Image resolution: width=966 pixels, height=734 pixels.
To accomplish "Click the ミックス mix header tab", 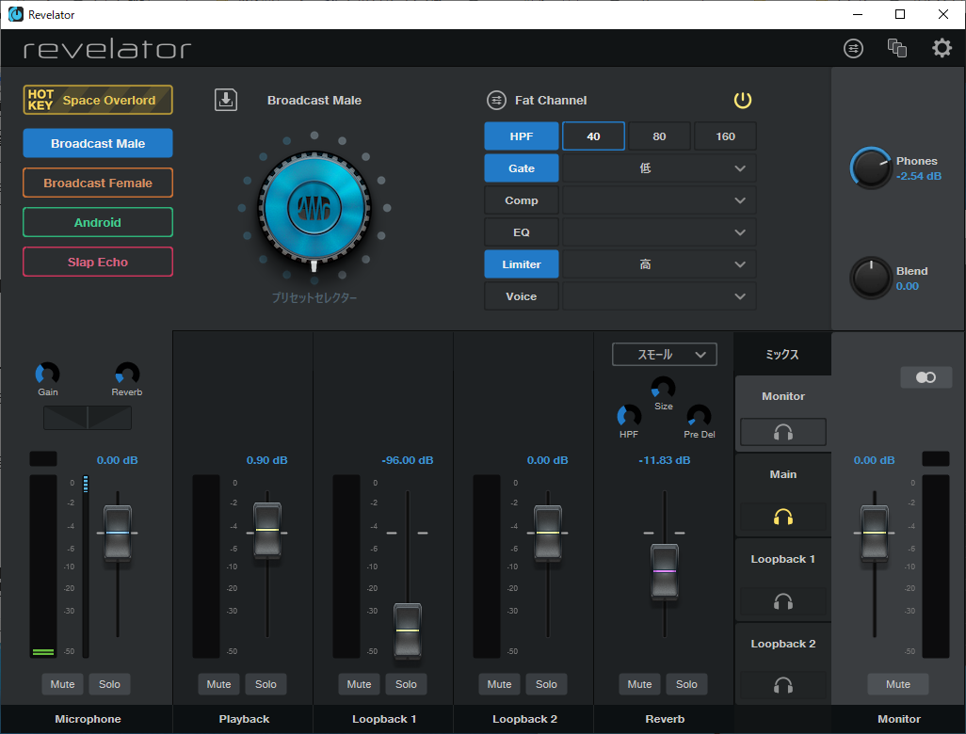I will pyautogui.click(x=782, y=354).
